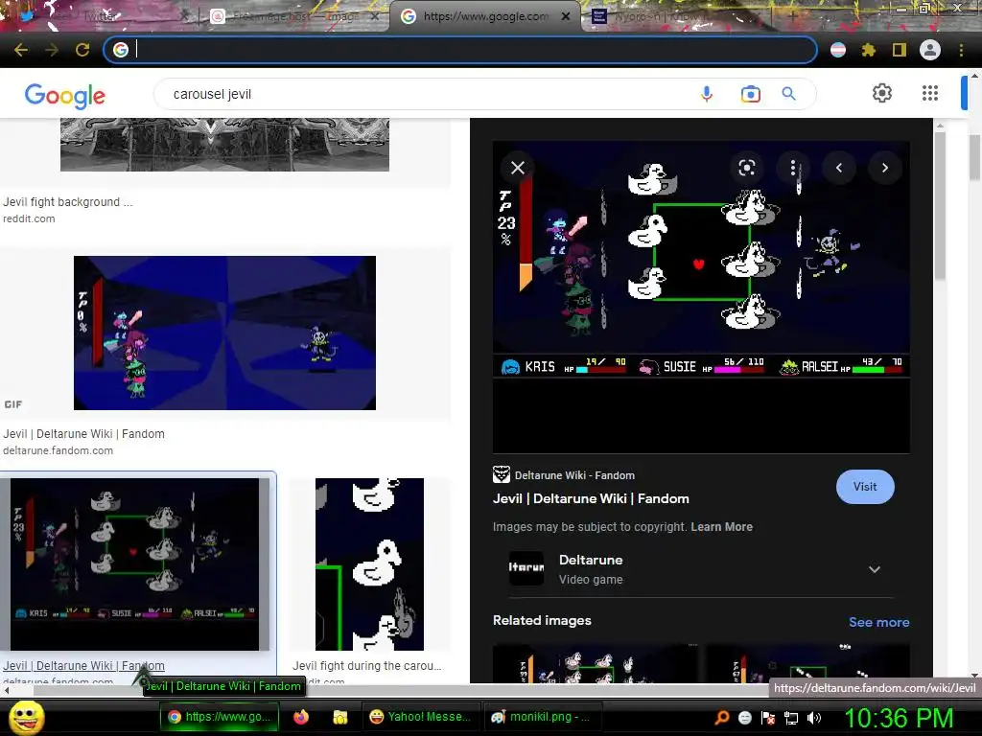
Task: Open the blue Jevil GIF thumbnail
Action: [224, 333]
